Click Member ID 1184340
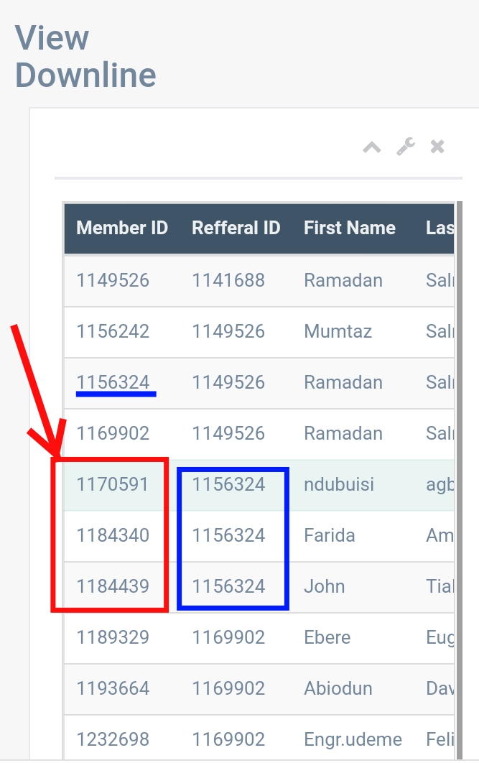This screenshot has height=763, width=479. click(113, 535)
